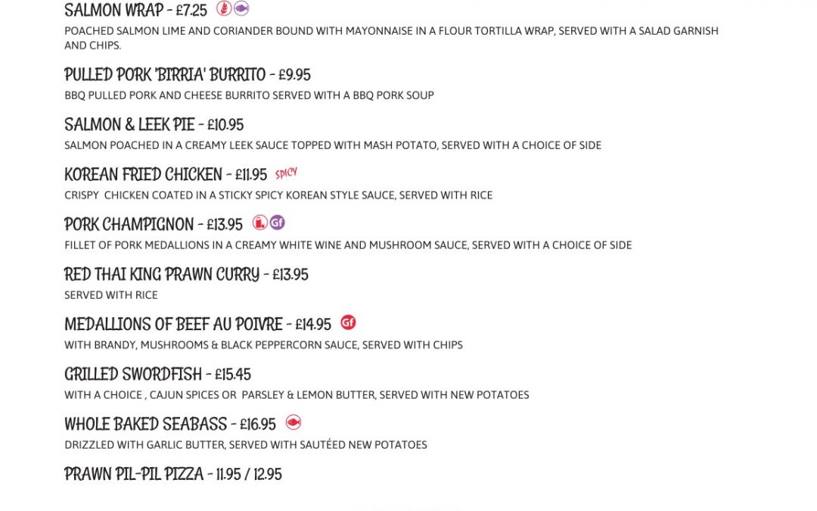
Task: Click the 'Served with rice' curry description
Action: point(111,295)
